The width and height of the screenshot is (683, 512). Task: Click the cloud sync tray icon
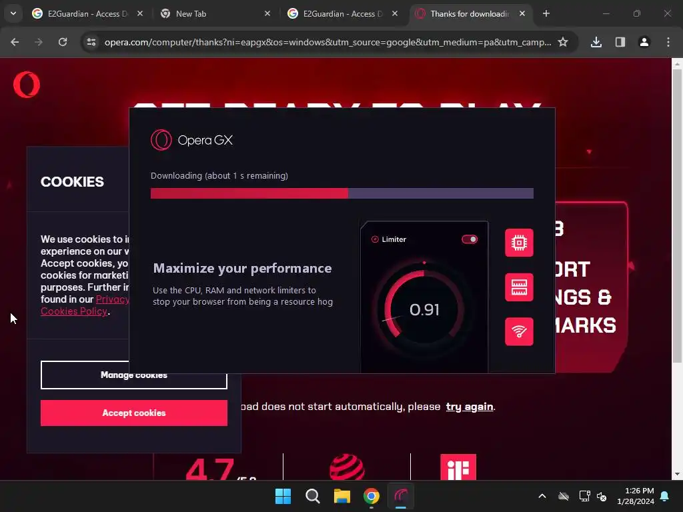pyautogui.click(x=564, y=496)
